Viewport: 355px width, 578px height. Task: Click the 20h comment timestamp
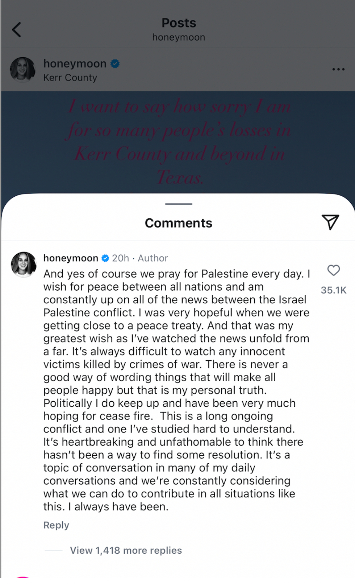[x=120, y=258]
